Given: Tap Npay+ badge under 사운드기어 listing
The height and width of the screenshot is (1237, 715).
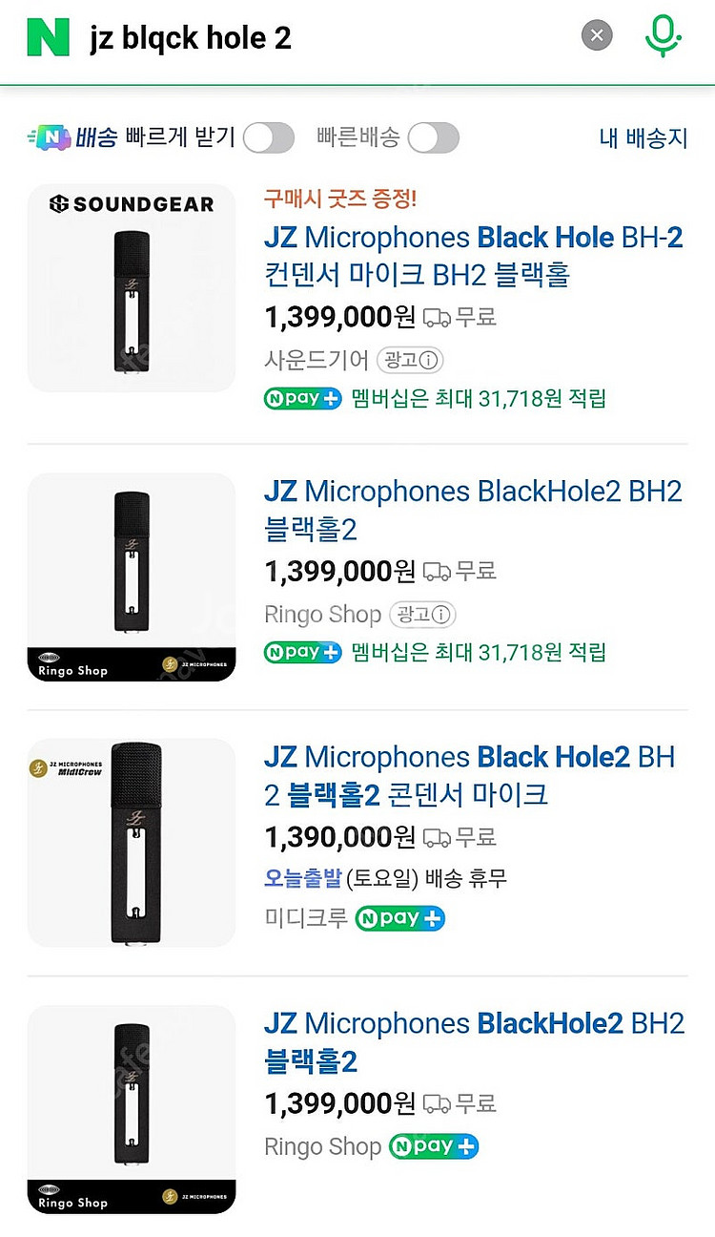Looking at the screenshot, I should click(302, 398).
